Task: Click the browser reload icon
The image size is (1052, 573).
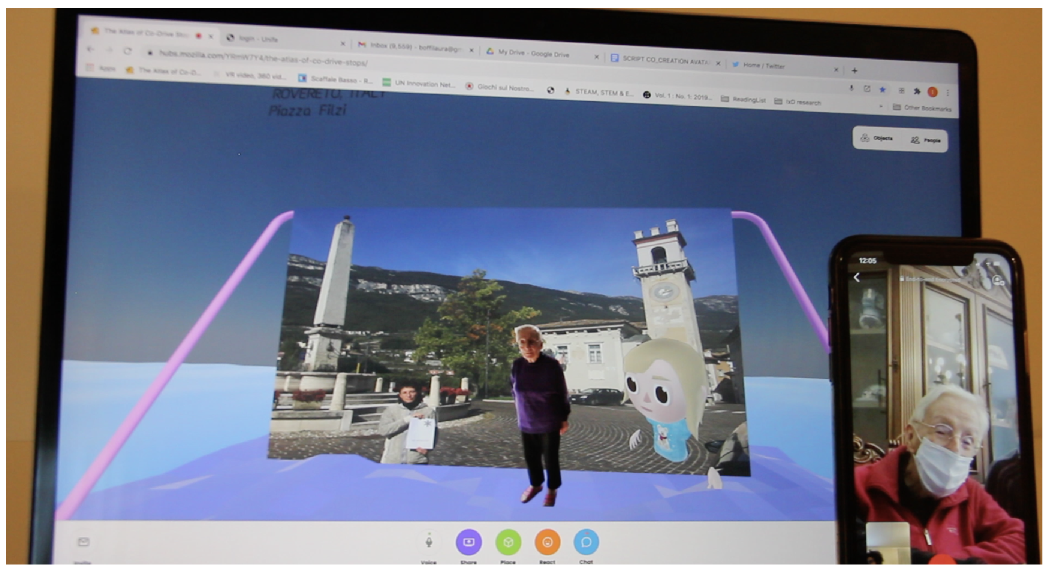Action: tap(127, 51)
